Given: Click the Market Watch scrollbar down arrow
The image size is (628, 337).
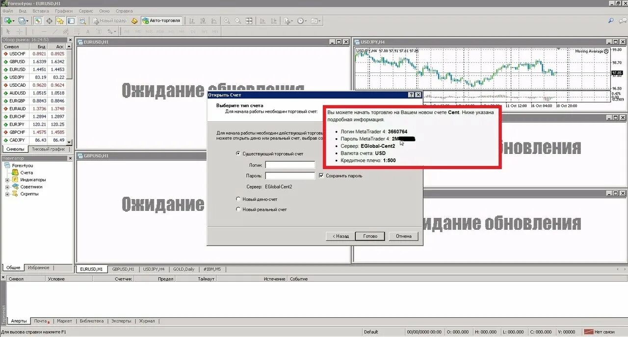Looking at the screenshot, I should 70,142.
